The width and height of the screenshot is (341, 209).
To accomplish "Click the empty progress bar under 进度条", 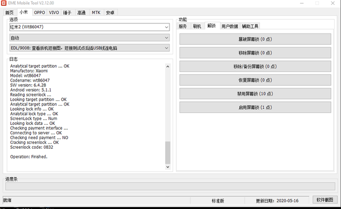I will tap(170, 187).
